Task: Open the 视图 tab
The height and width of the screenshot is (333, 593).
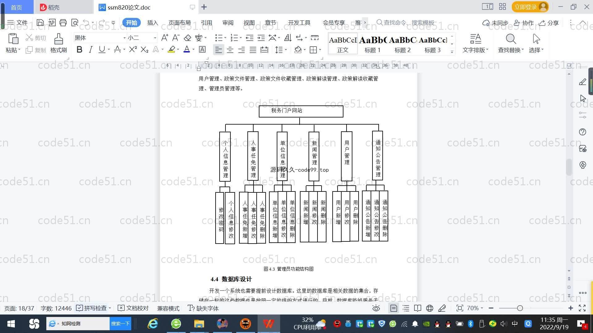Action: [249, 23]
